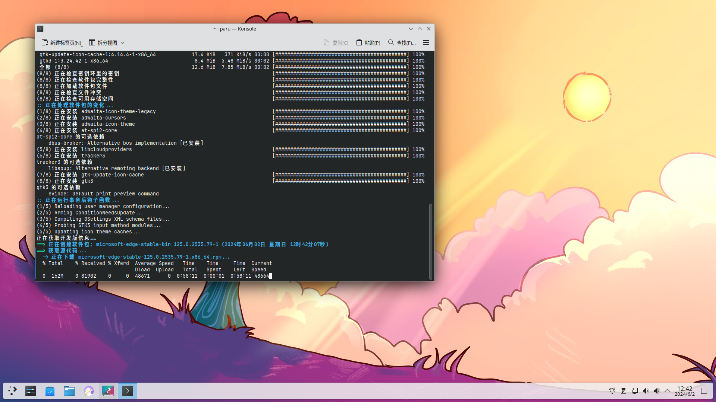Screen dimensions: 716x402
Task: Click the 粘贴 paste button
Action: click(x=368, y=43)
